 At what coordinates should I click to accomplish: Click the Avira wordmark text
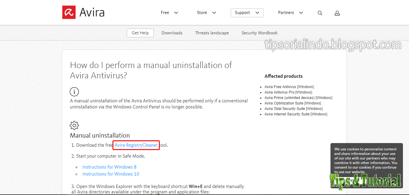tap(92, 13)
